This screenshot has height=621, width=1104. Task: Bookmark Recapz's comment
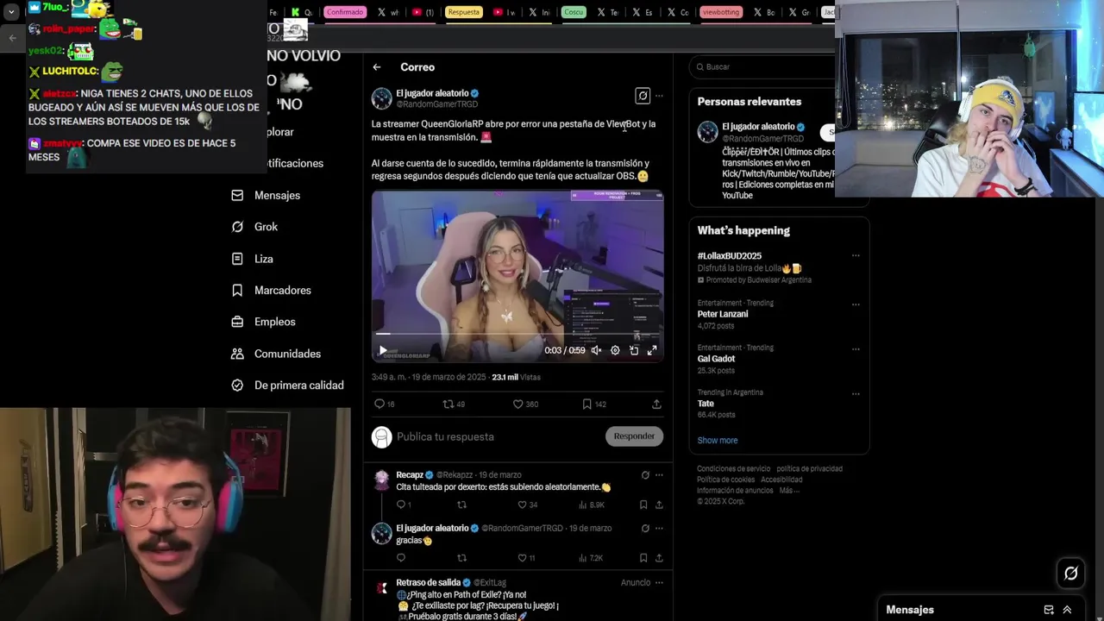pos(643,505)
